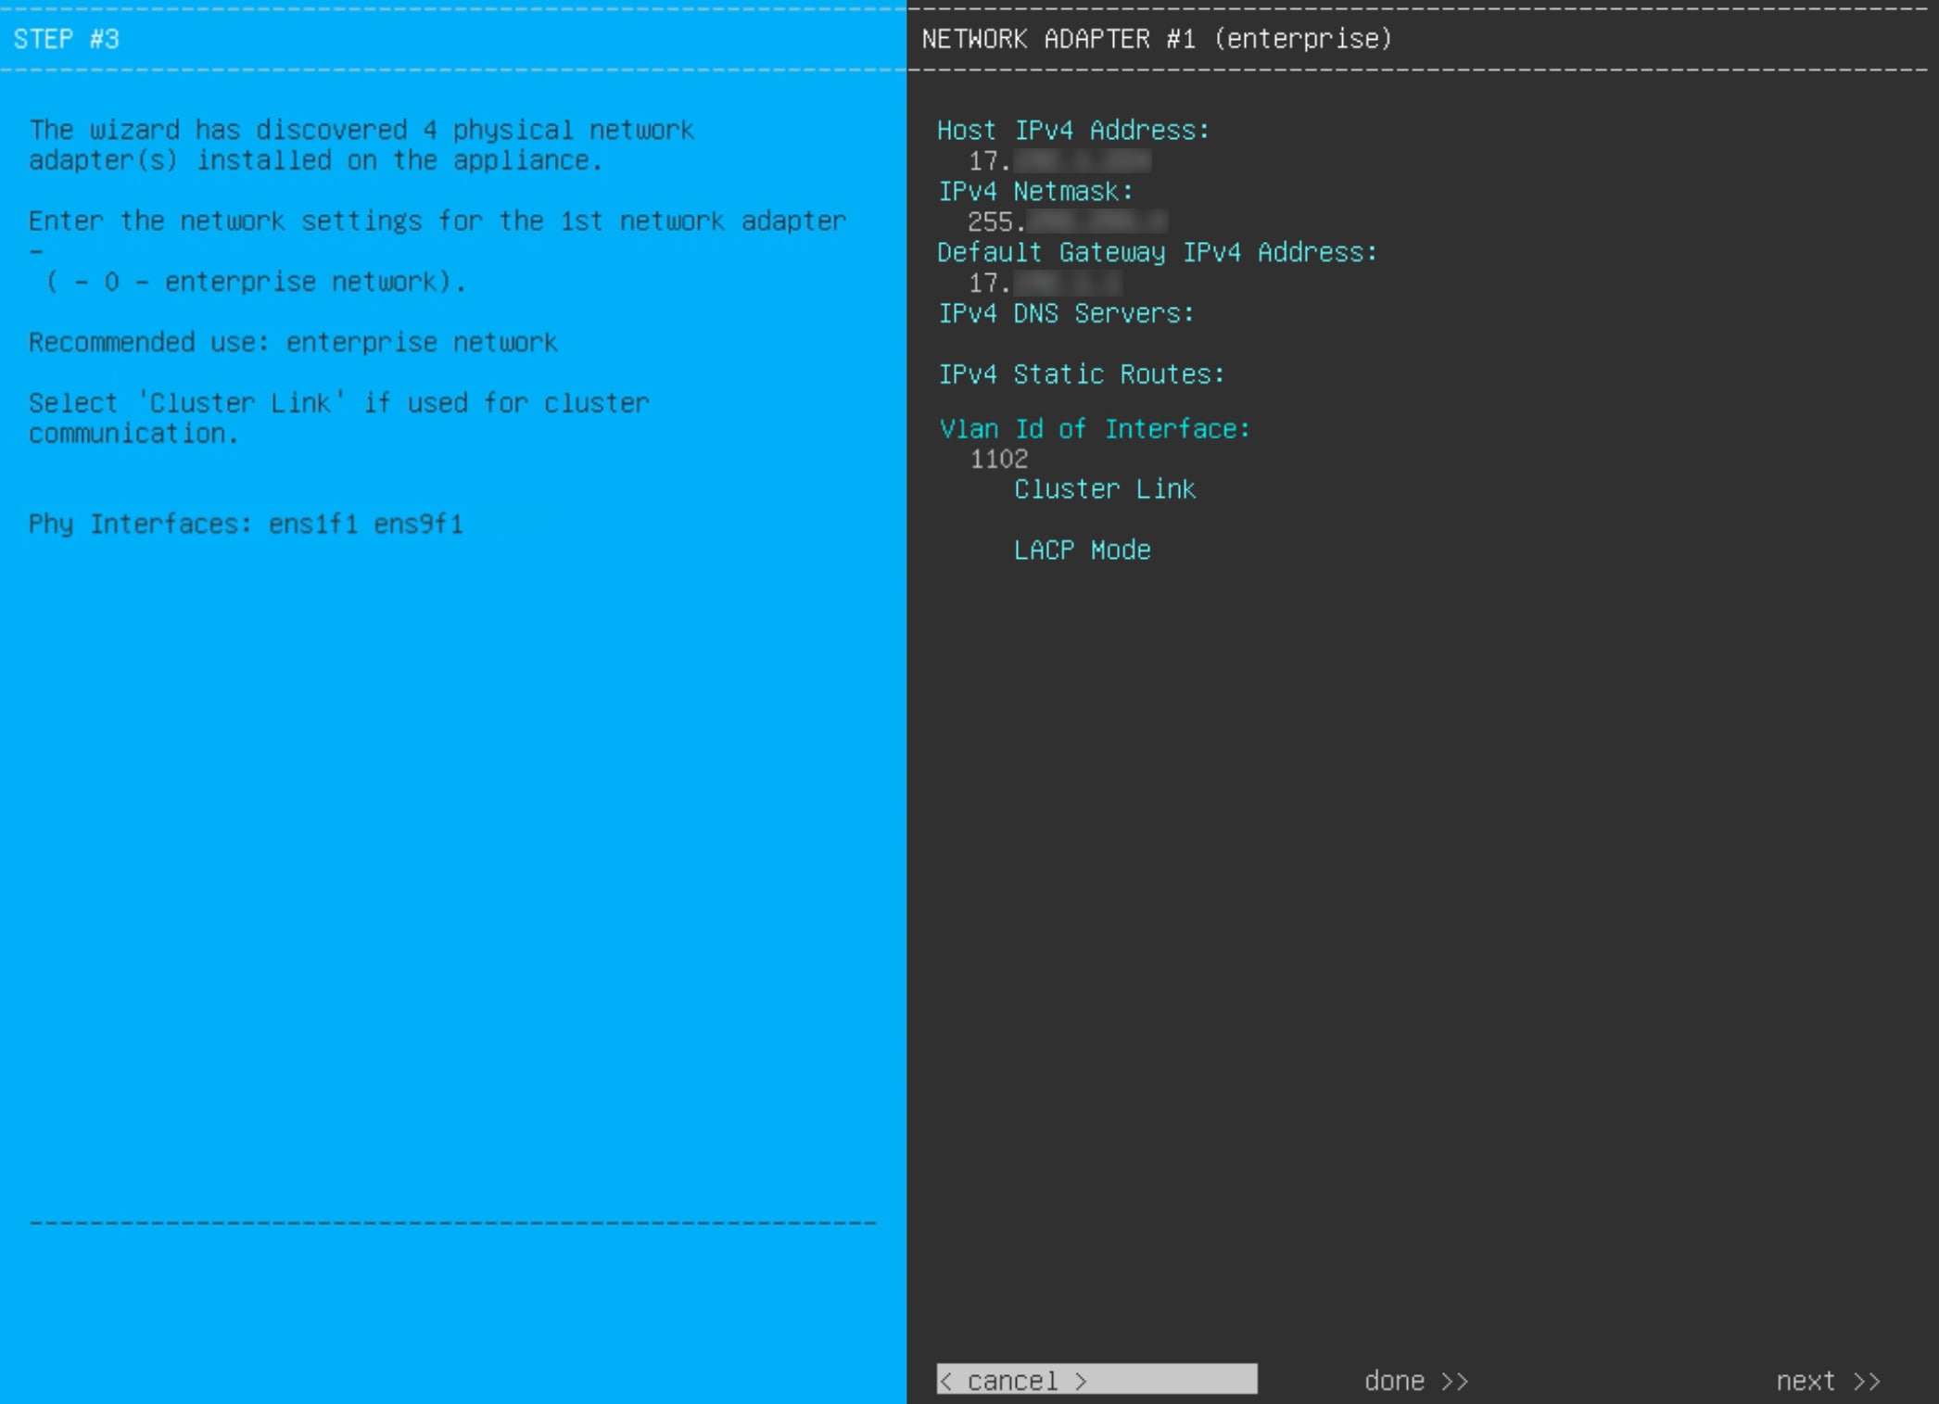The width and height of the screenshot is (1939, 1404).
Task: Click the NETWORK ADAPTER #1 enterprise header
Action: point(1157,39)
